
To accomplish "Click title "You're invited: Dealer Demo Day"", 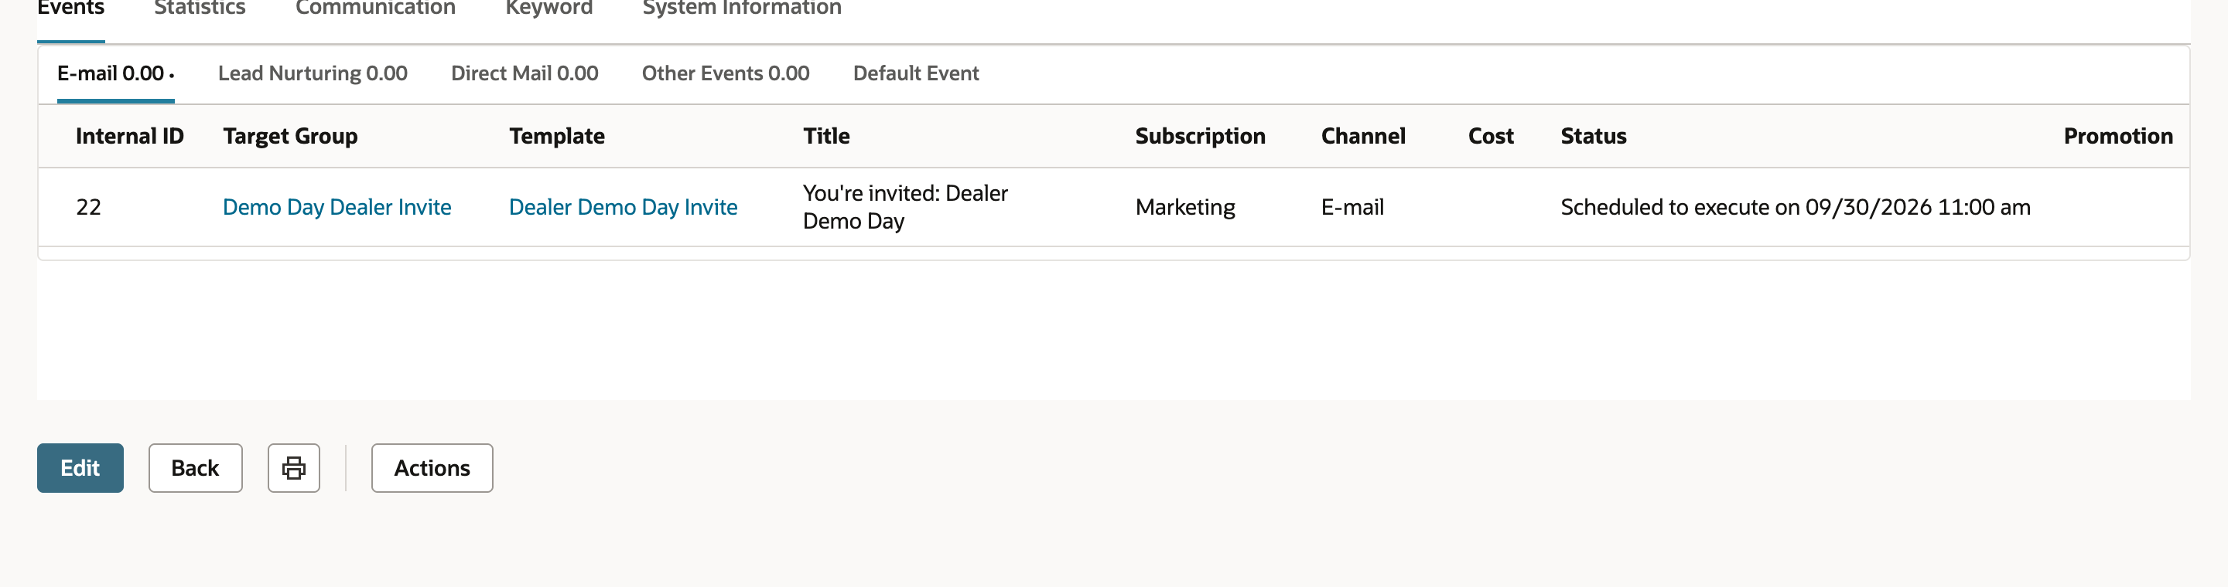I will pos(904,207).
